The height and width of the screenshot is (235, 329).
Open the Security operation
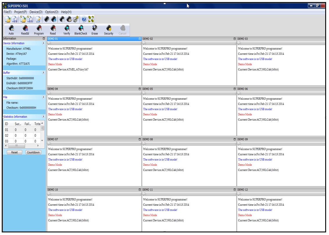[x=109, y=30]
